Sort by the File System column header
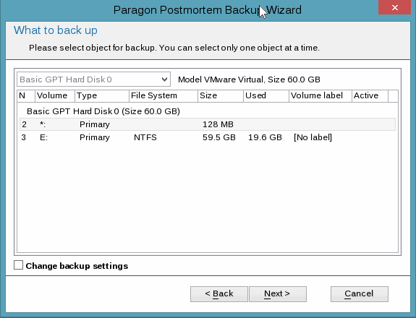This screenshot has width=416, height=318. [164, 95]
